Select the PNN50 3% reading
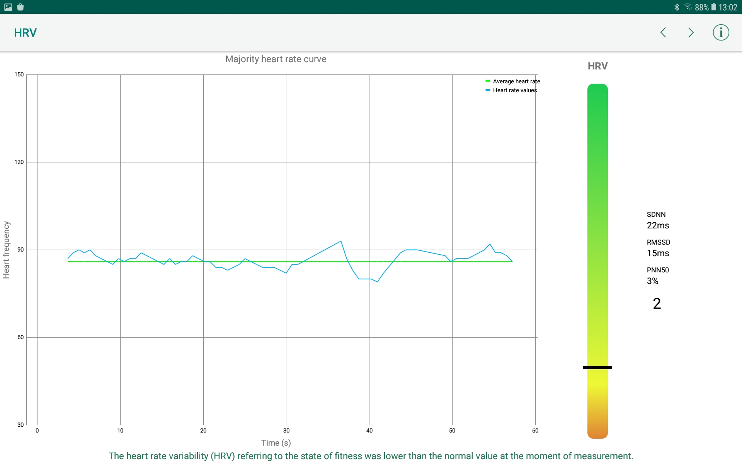Screen dimensions: 742x463 pyautogui.click(x=653, y=281)
